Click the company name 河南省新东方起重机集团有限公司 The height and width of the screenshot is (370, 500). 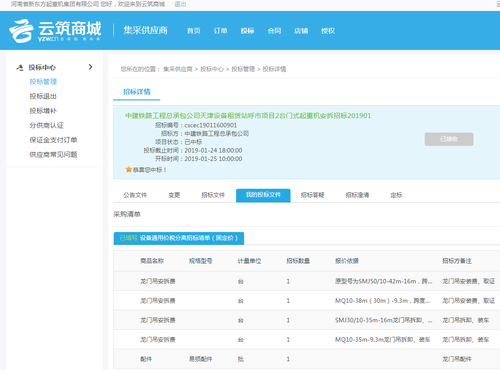(55, 4)
